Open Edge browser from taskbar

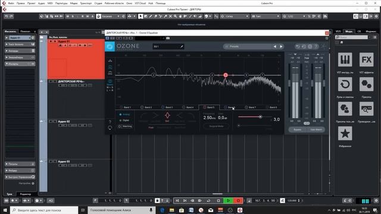pos(162,210)
